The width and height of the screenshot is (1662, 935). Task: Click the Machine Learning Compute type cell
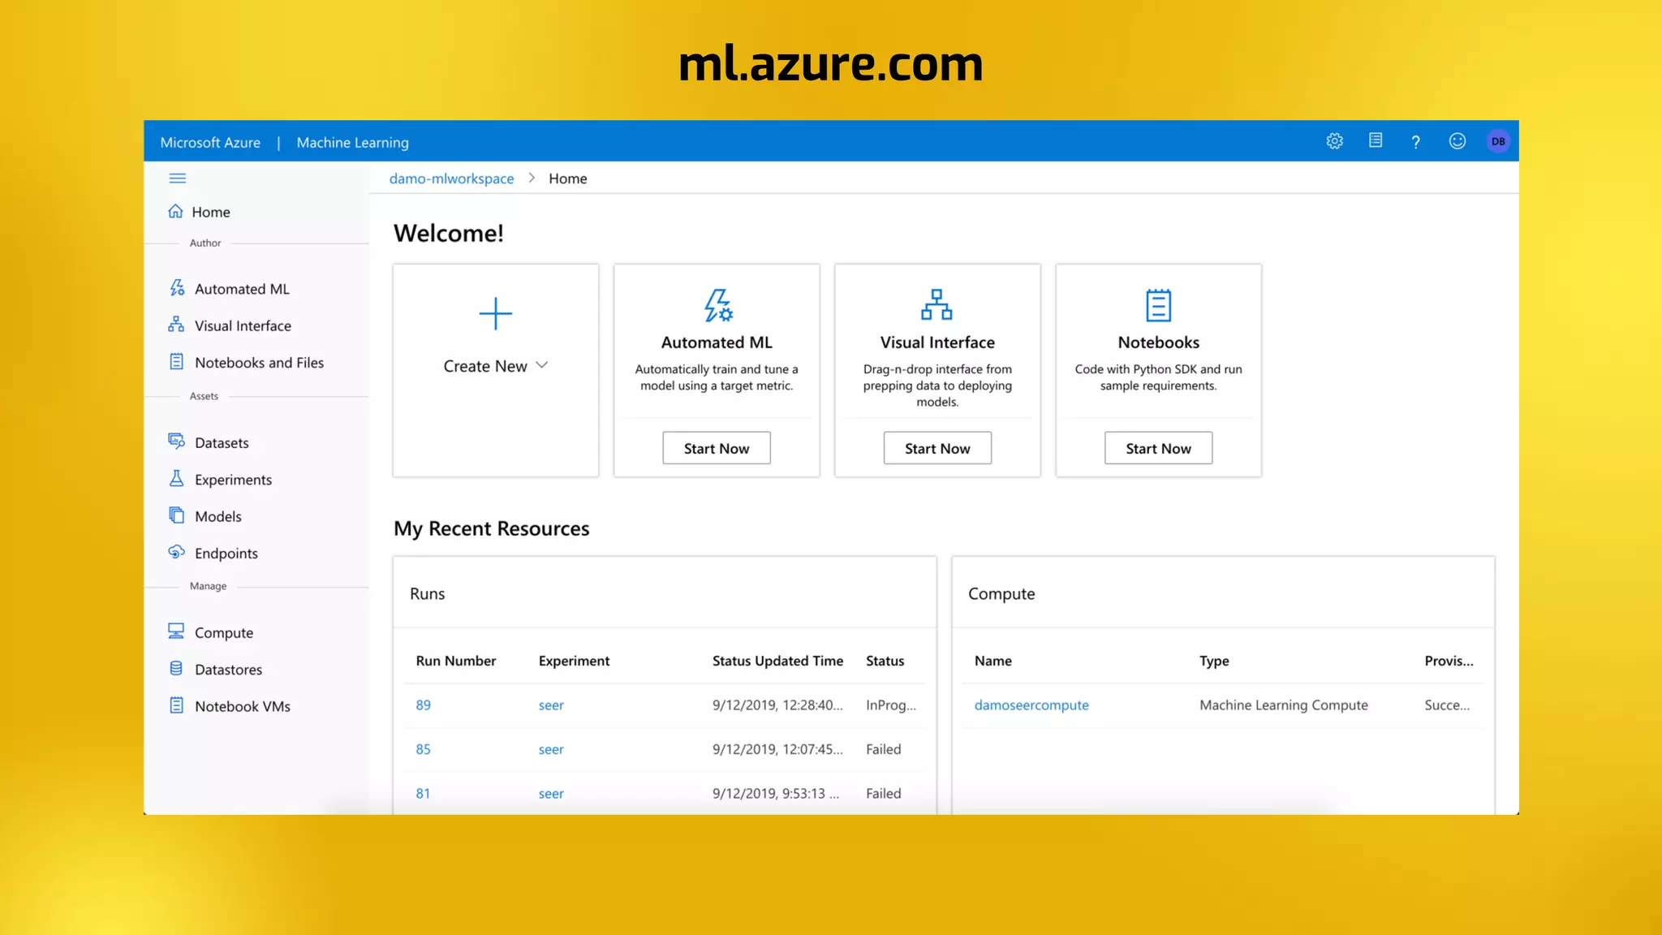(1283, 704)
